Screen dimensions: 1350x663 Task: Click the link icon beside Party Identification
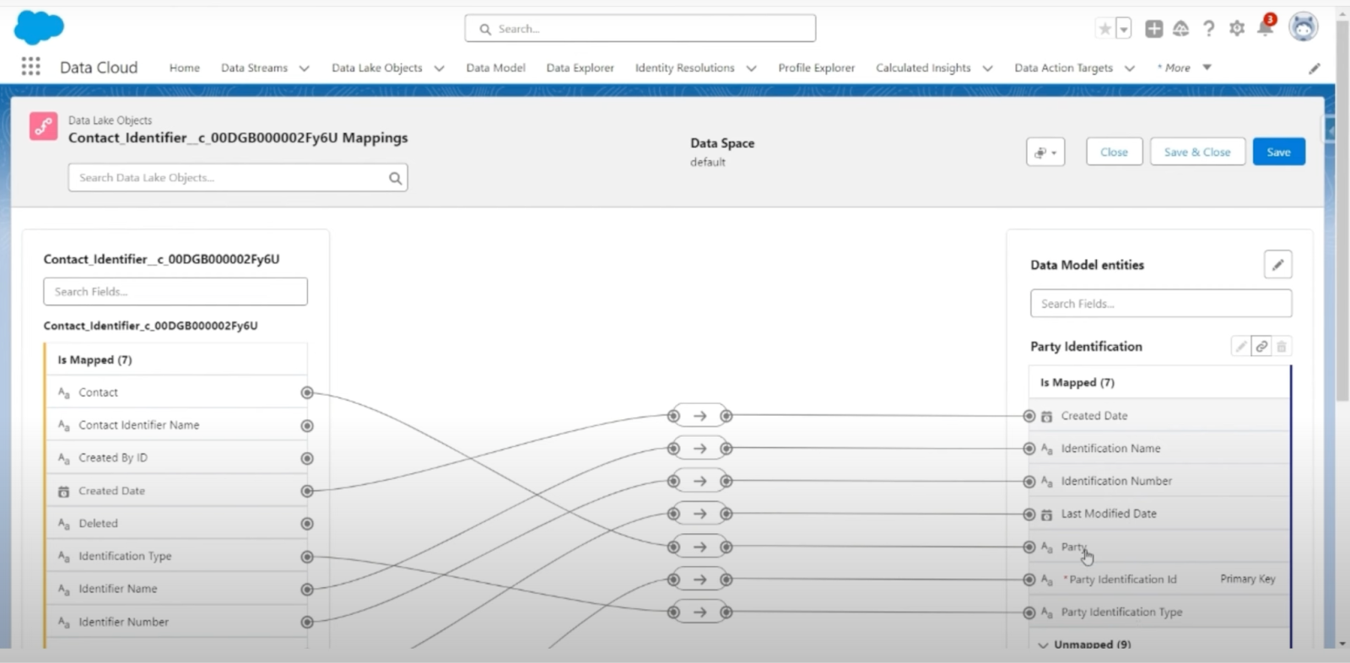(x=1261, y=347)
